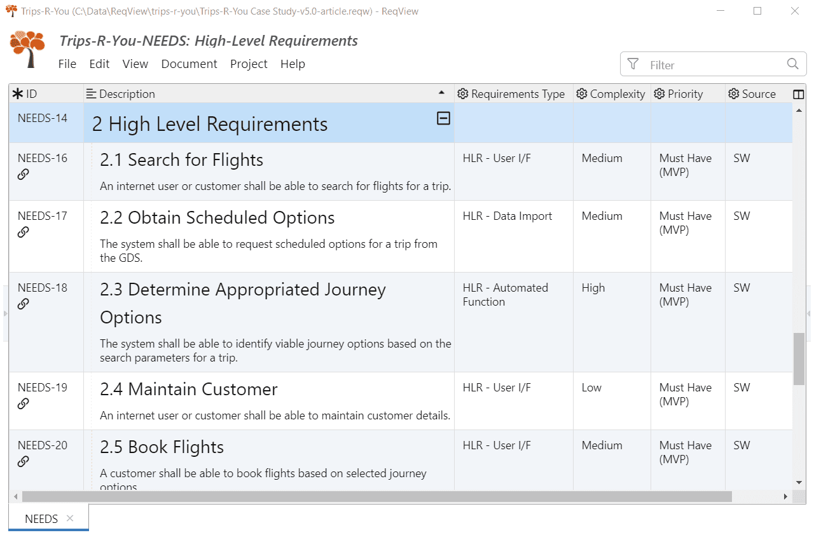This screenshot has height=535, width=814.
Task: Open the Document menu
Action: click(x=189, y=64)
